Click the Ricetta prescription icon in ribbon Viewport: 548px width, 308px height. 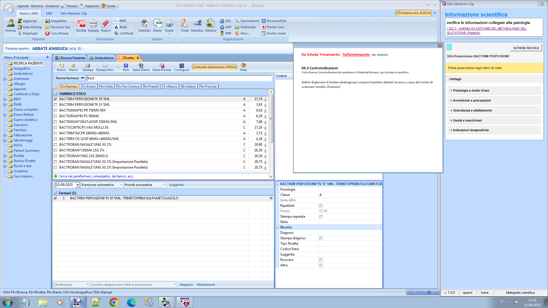(81, 25)
